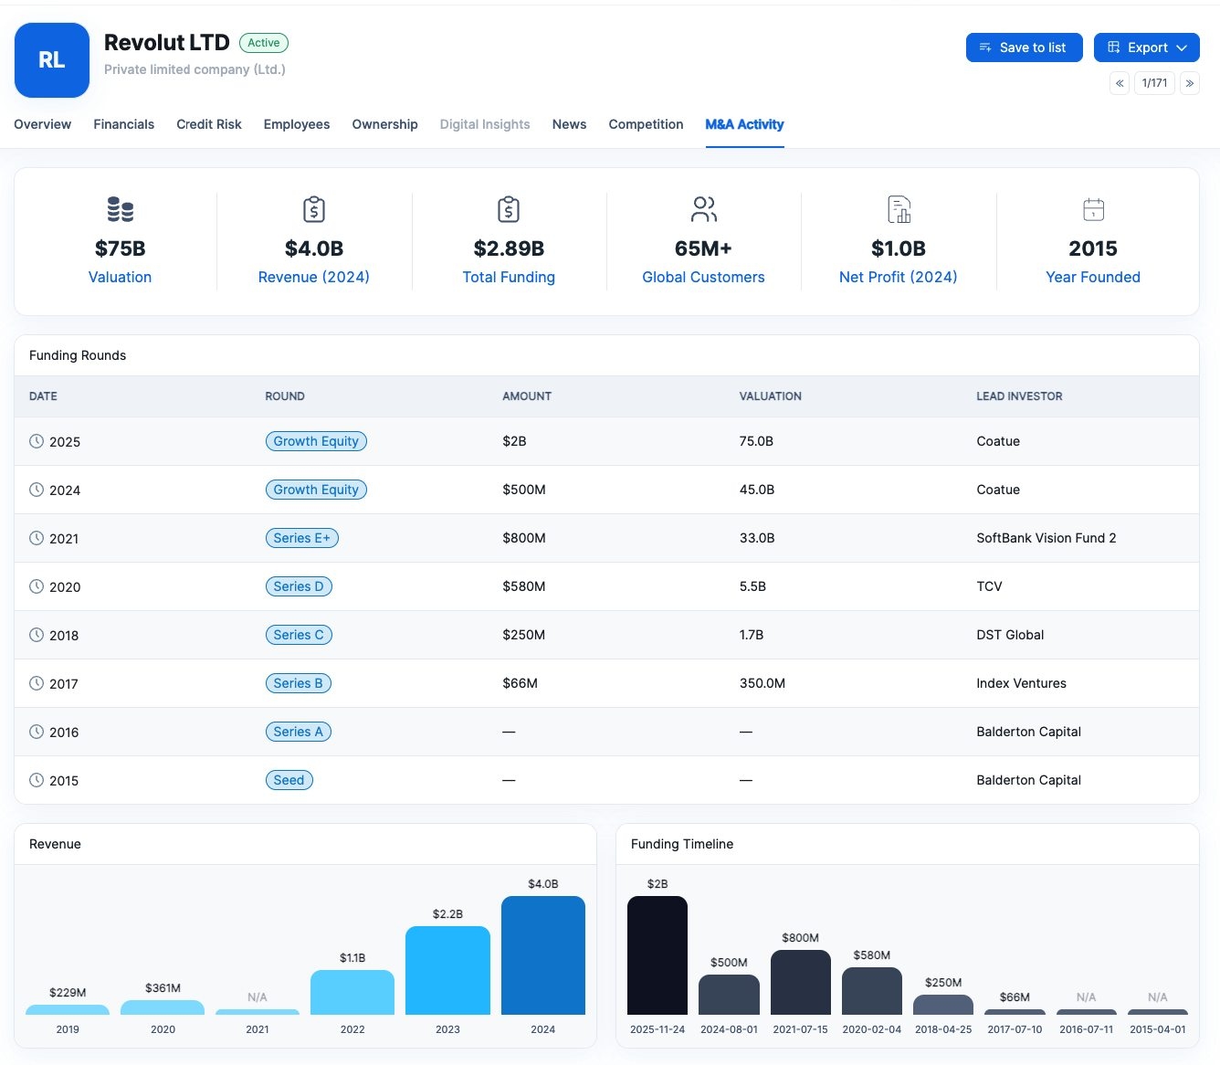Select the M&A Activity tab
Screen dimensions: 1220x1065
[745, 124]
